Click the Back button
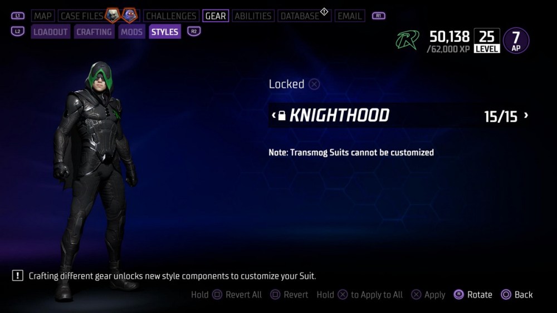557x313 pixels. click(x=517, y=295)
